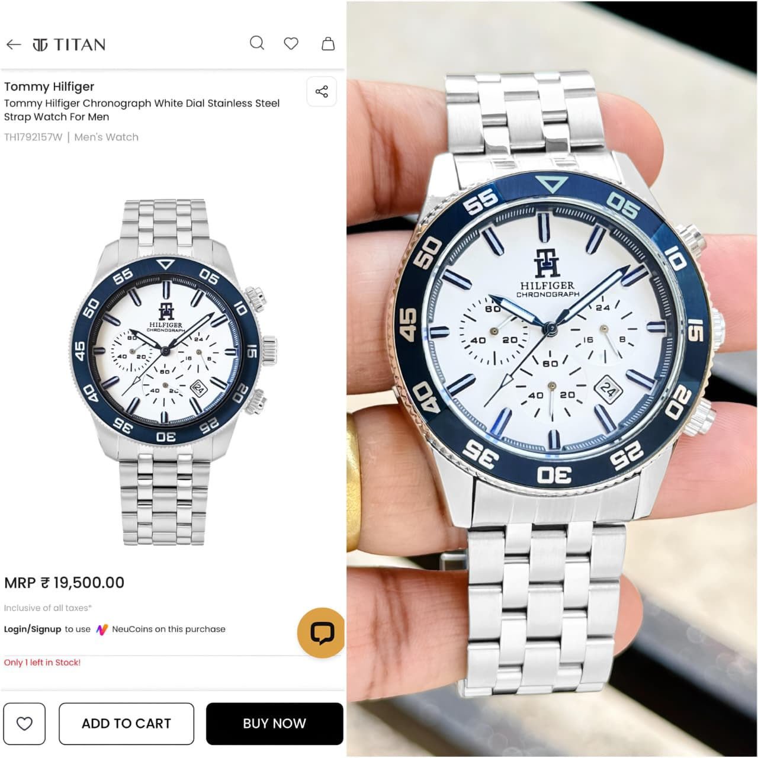The image size is (758, 758).
Task: Tap the product title text
Action: [142, 110]
